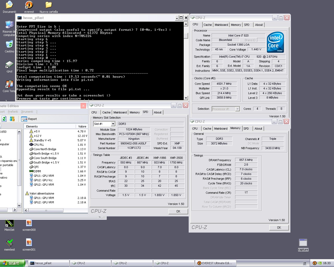Click OK in the Memory CPU-Z window
334x267 pixels.
pos(279,228)
